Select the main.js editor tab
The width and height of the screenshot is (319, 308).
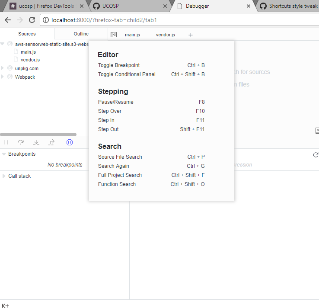132,35
